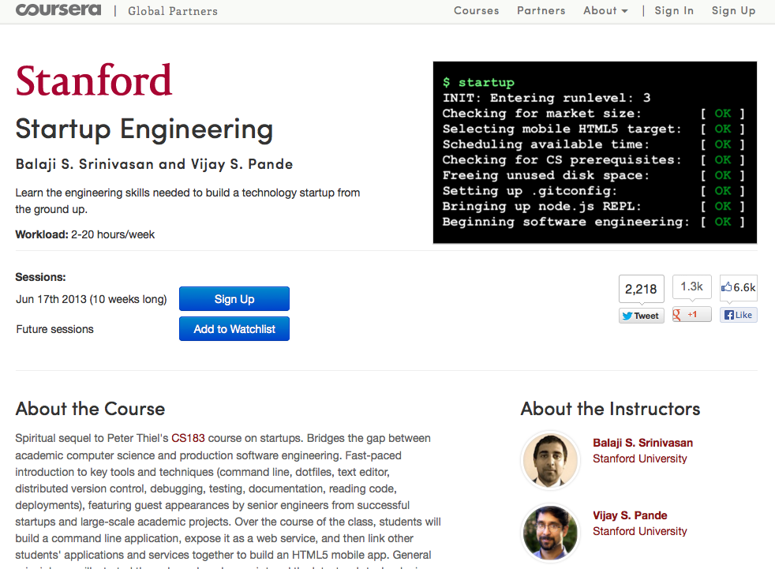Image resolution: width=775 pixels, height=569 pixels.
Task: Click the startup terminal preview image
Action: [594, 152]
